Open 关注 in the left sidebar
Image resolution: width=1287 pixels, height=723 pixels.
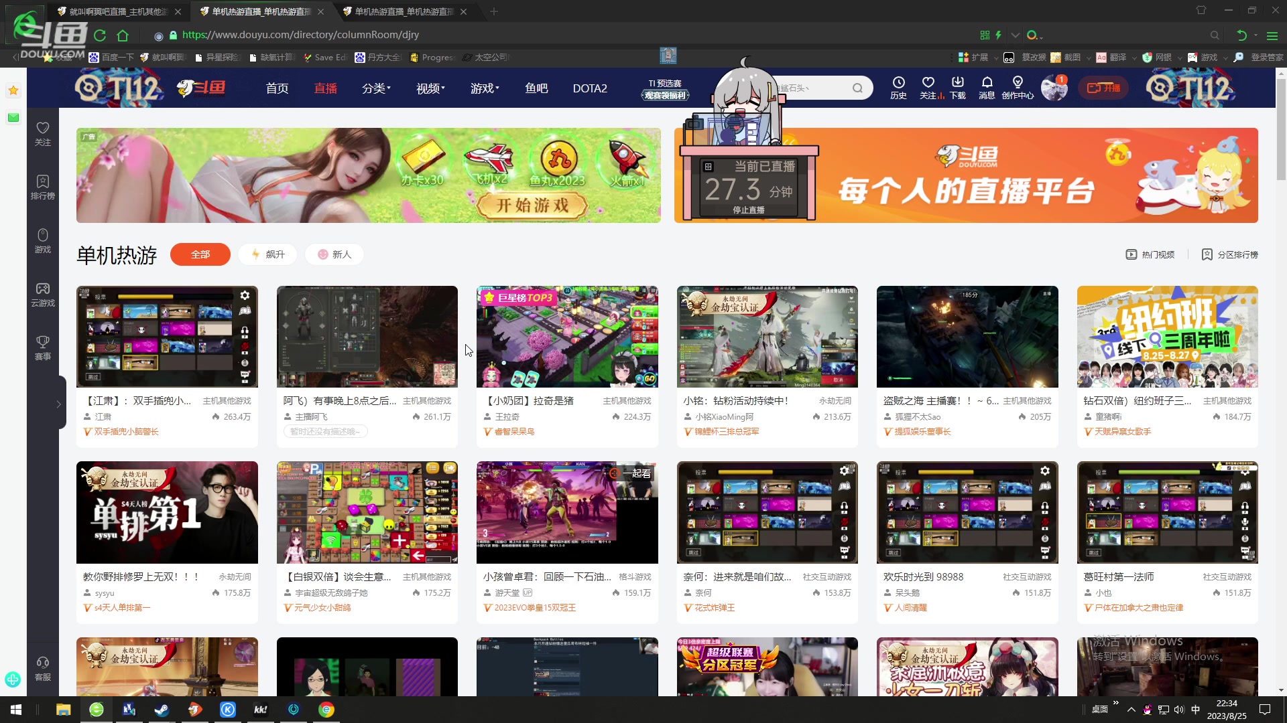(43, 134)
